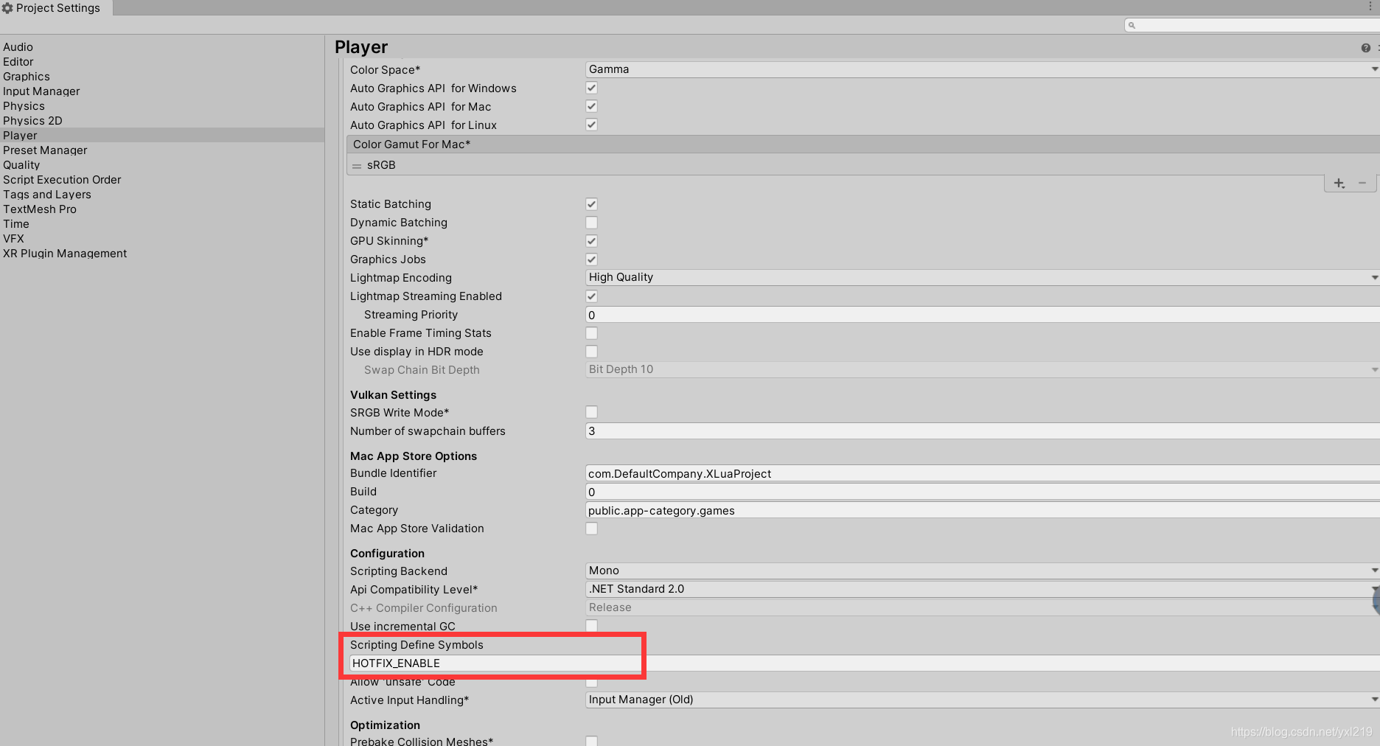The image size is (1380, 746).
Task: Toggle GPU Skinning checkbox
Action: tap(591, 241)
